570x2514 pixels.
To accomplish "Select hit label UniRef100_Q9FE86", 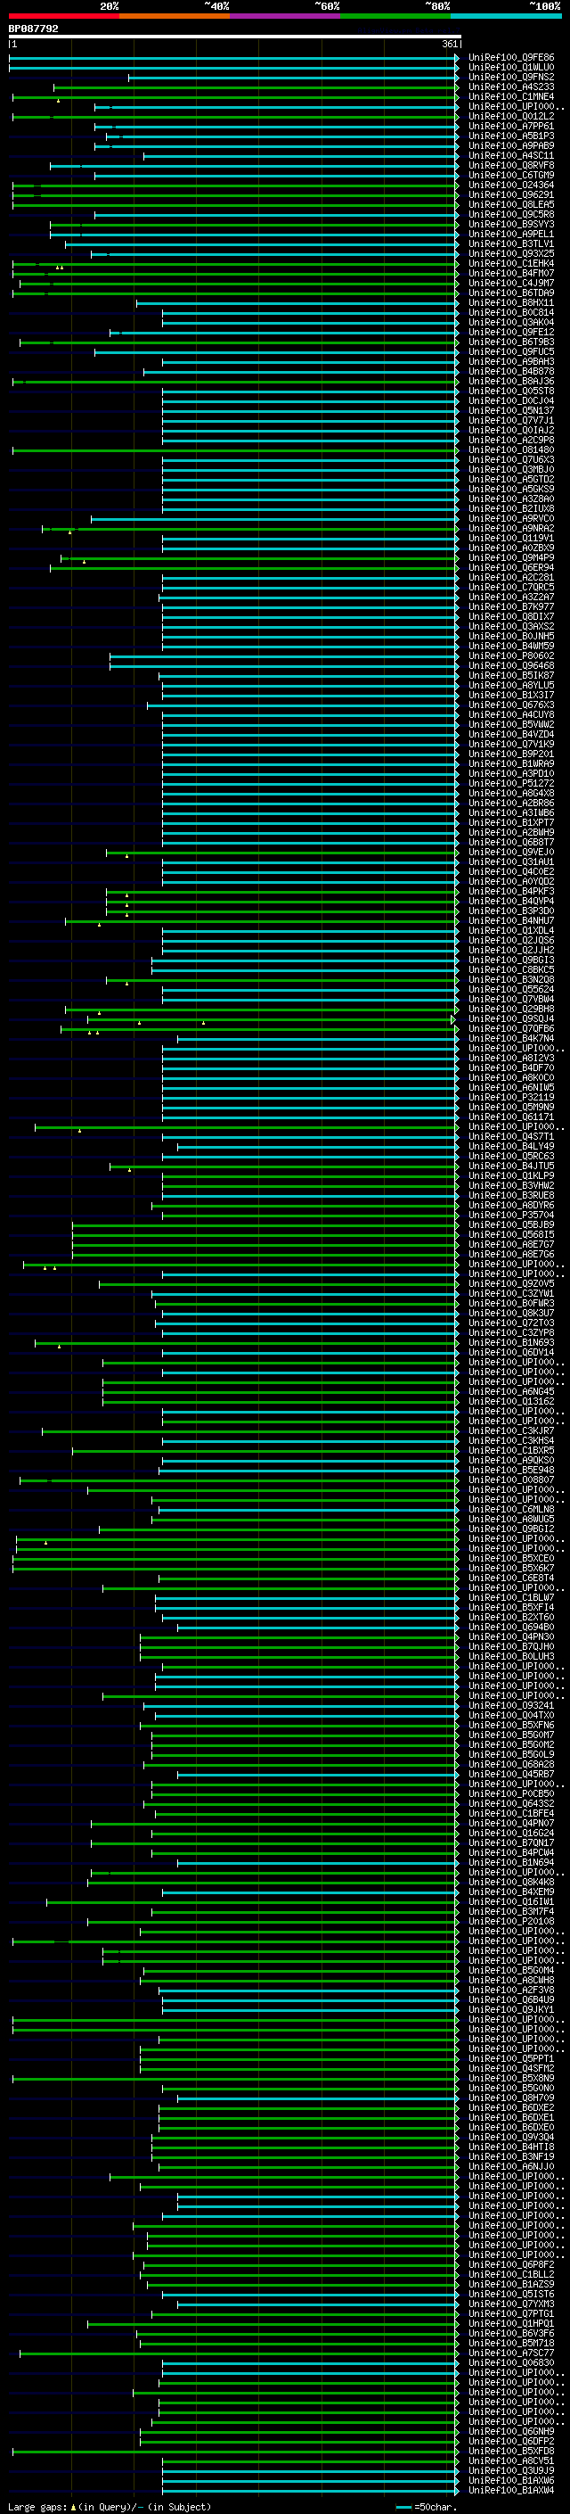I will [x=511, y=58].
